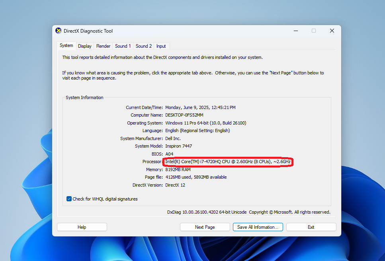Viewport: 385px width, 261px height.
Task: Click the Next Page button
Action: pos(205,227)
